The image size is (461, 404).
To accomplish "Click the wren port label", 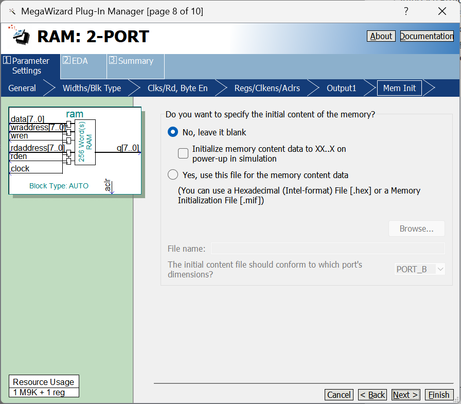I will tap(20, 136).
